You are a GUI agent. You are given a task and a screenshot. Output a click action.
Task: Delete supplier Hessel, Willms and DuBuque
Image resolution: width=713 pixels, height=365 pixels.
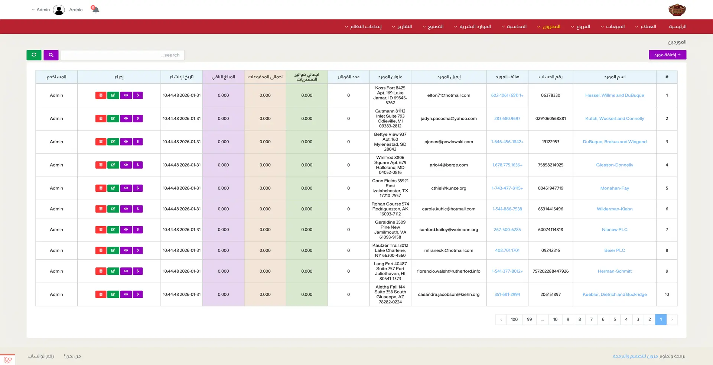pyautogui.click(x=101, y=95)
